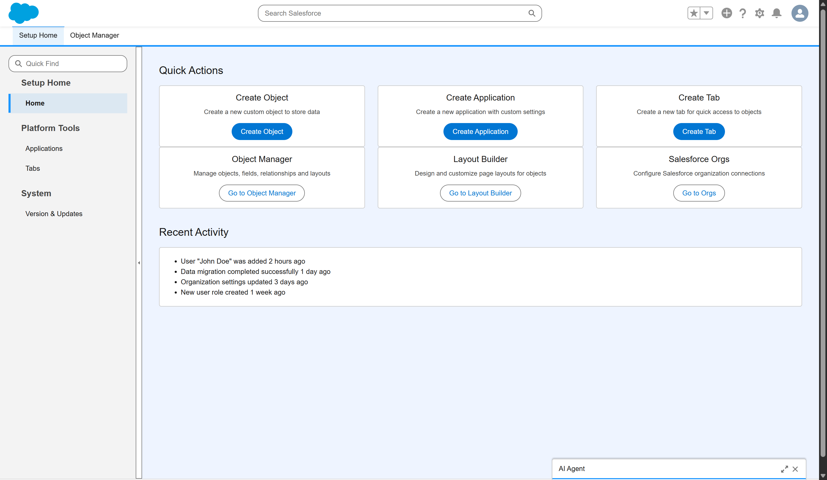Click 'User "John Doe" was added' activity entry

tap(243, 261)
